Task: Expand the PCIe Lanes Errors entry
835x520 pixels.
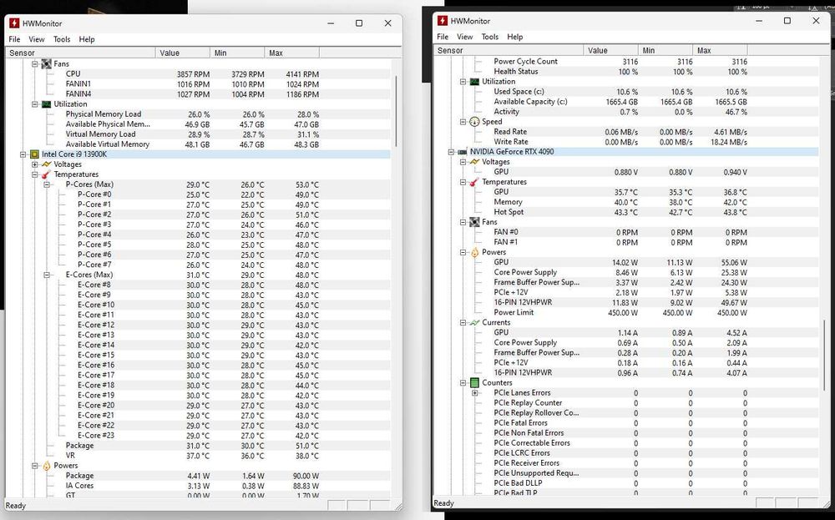Action: tap(474, 393)
